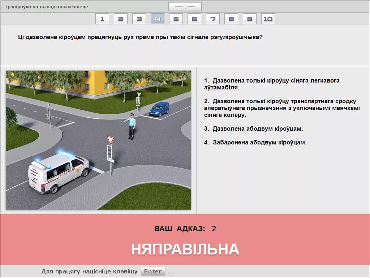Click the 'Трэніроўка па выпадковым білеце' title
This screenshot has height=278, width=370.
(x=46, y=7)
